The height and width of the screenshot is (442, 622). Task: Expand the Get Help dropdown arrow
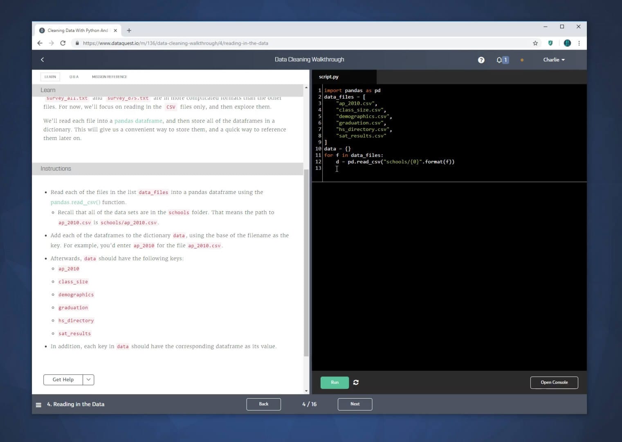[x=88, y=380]
